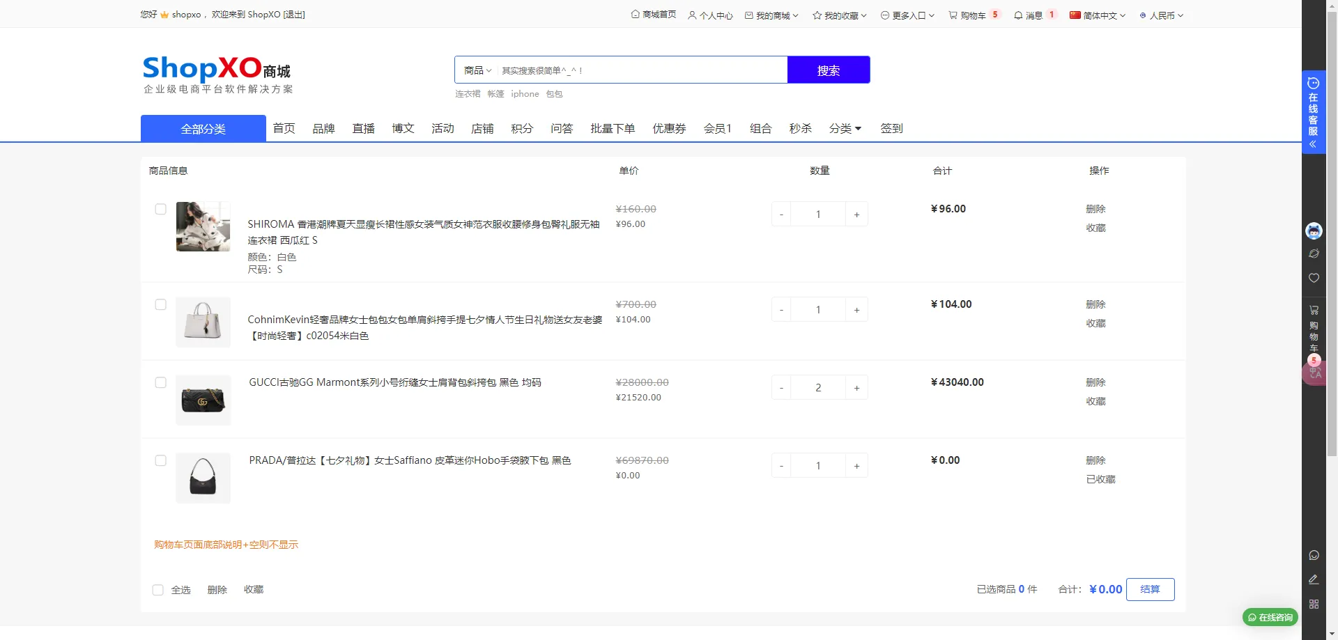Expand the 更多入口 dropdown
Image resolution: width=1338 pixels, height=640 pixels.
pos(907,15)
